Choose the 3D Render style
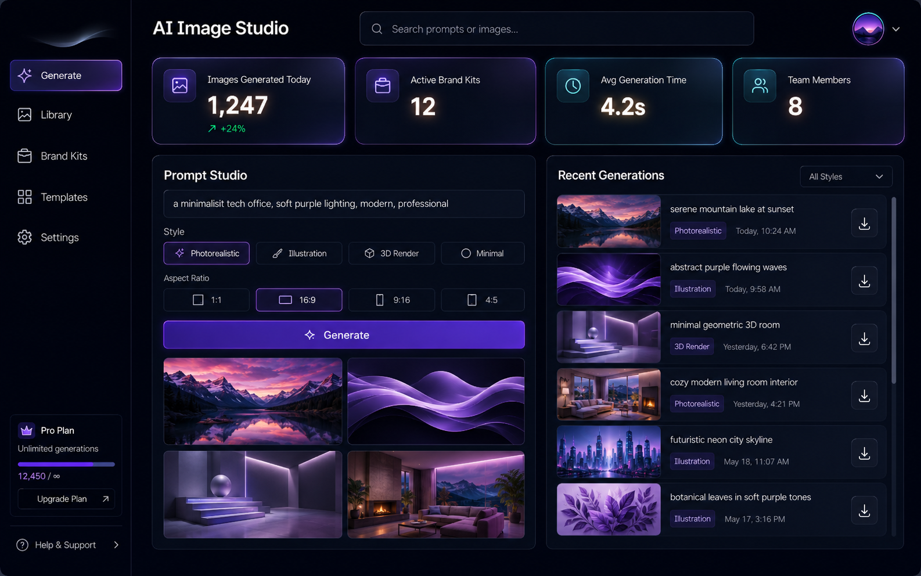The width and height of the screenshot is (921, 576). (391, 253)
